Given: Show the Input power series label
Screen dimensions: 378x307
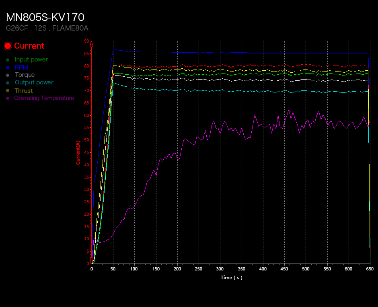Looking at the screenshot, I should point(31,59).
